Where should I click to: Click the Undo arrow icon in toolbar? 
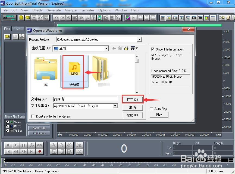tap(56, 18)
